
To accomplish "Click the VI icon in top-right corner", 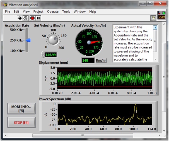I will 161,15.
